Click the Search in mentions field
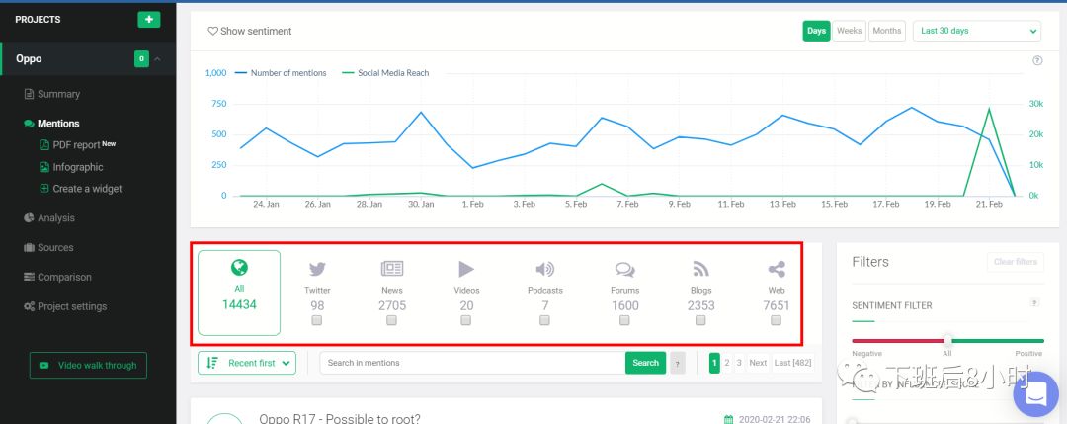The width and height of the screenshot is (1067, 424). click(472, 363)
